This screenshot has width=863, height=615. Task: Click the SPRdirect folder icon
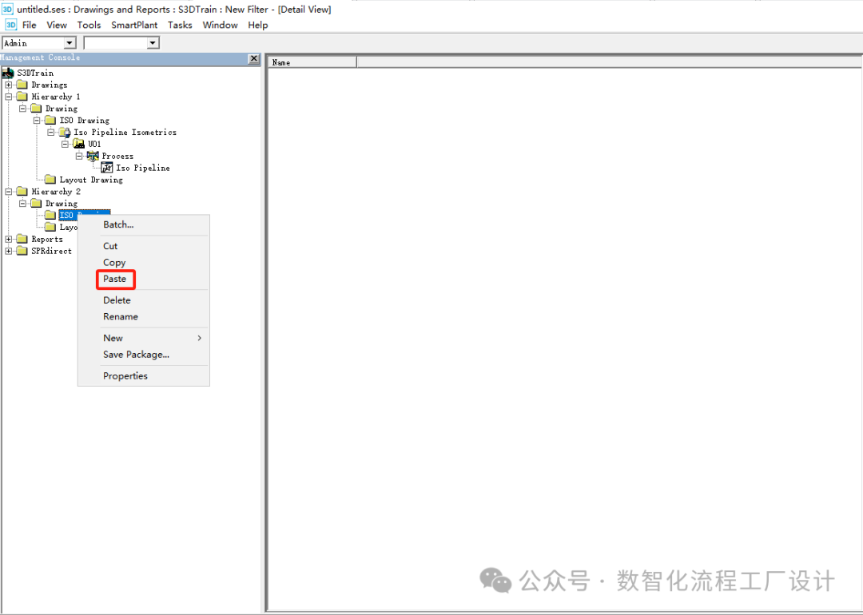[x=22, y=251]
